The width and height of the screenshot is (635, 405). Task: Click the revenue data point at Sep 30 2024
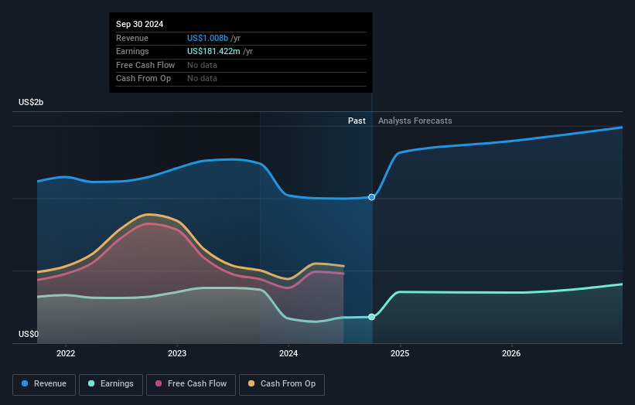[371, 197]
